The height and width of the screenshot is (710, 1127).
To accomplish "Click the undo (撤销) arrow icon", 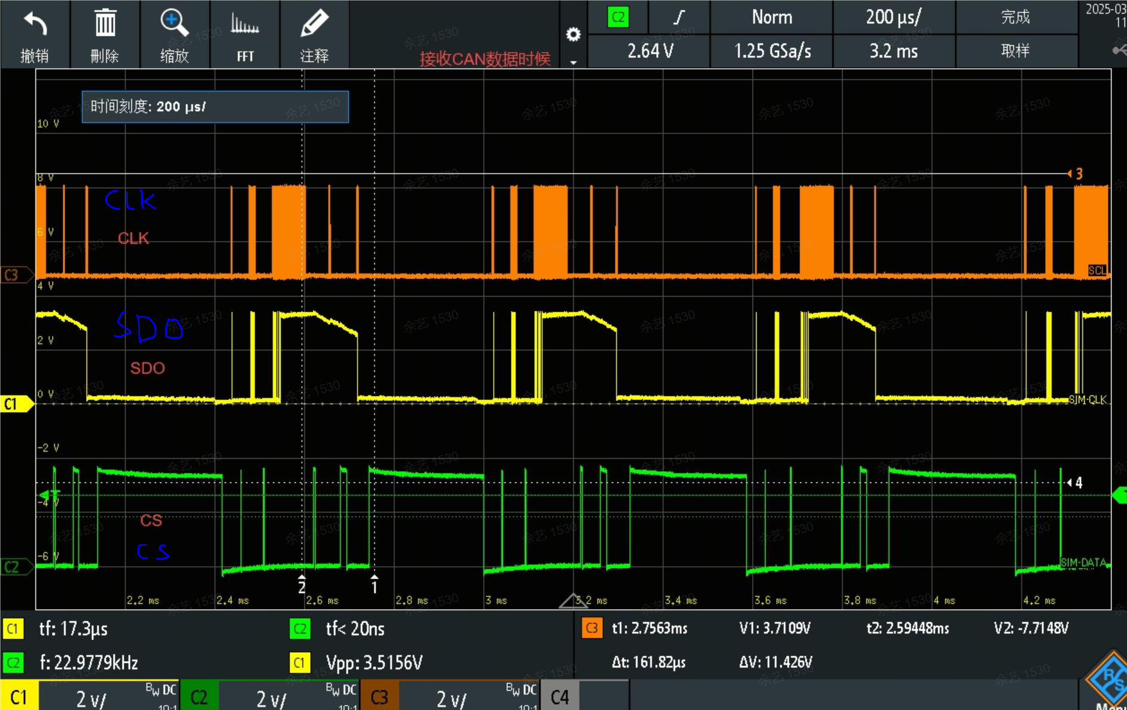I will (35, 24).
